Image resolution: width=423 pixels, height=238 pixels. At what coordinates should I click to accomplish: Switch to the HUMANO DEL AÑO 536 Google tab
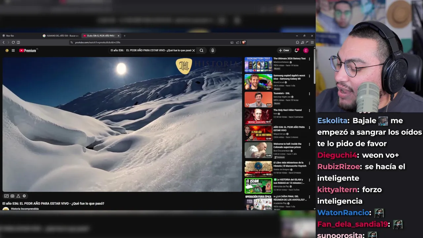coord(61,36)
